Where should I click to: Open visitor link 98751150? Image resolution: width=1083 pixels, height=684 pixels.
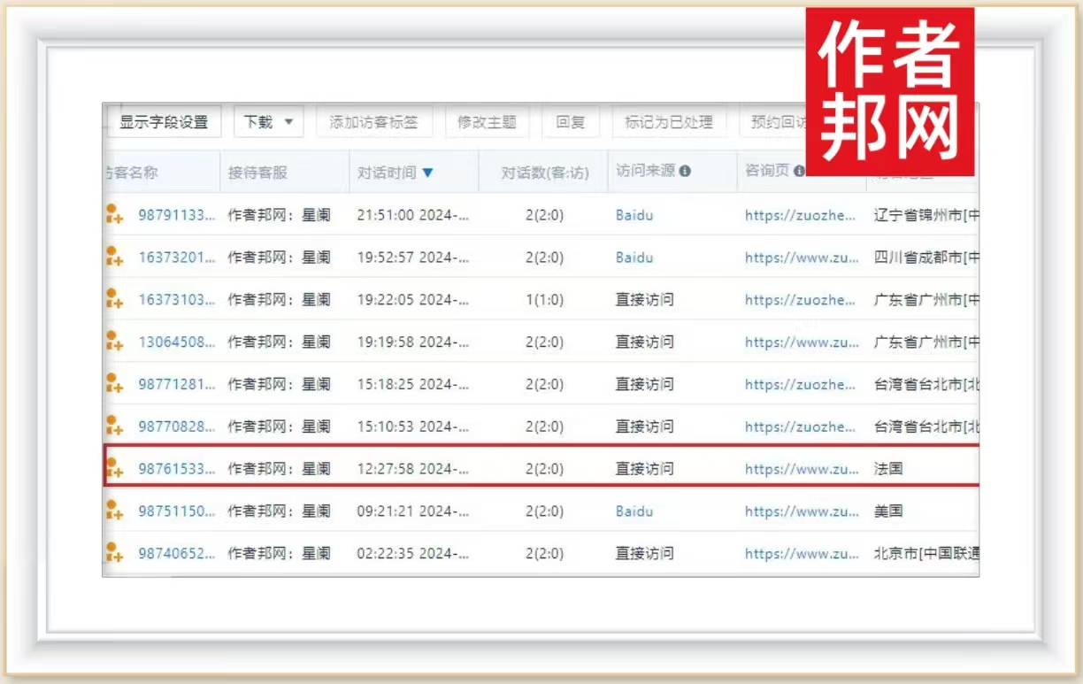tap(176, 511)
